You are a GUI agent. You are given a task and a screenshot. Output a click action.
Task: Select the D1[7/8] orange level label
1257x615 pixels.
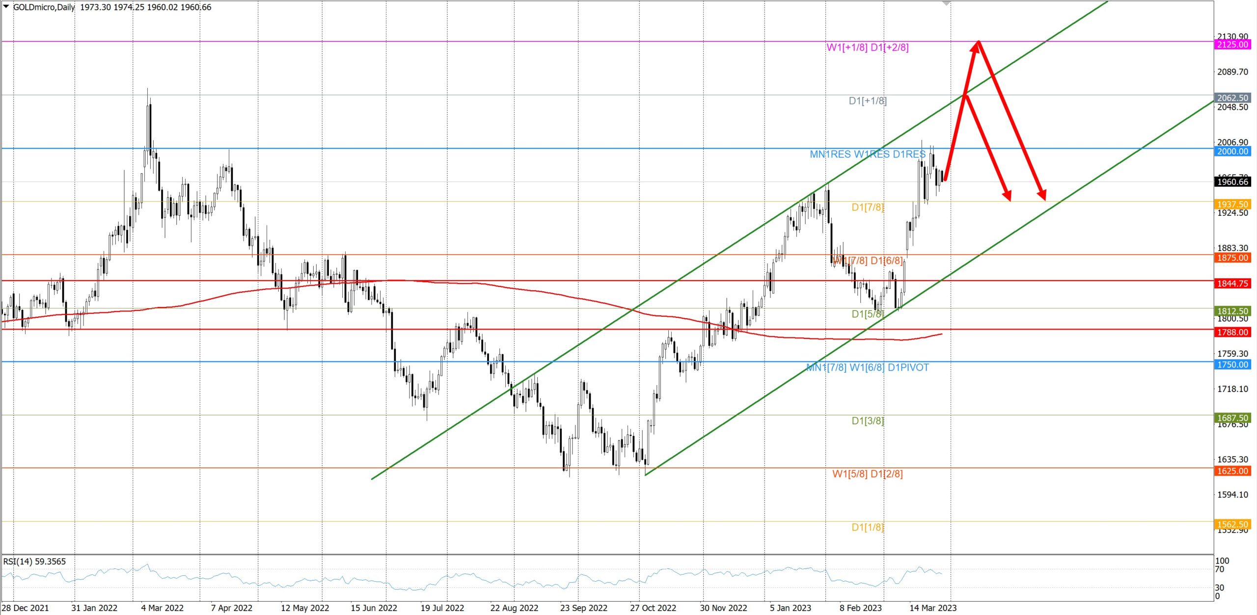pyautogui.click(x=867, y=207)
